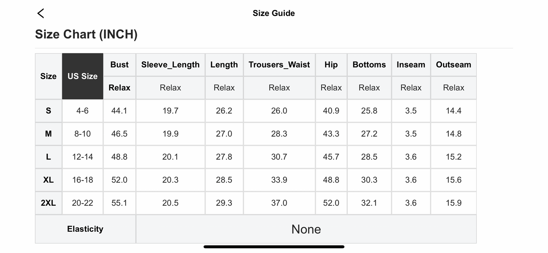Select the M size row label
The width and height of the screenshot is (548, 253).
[x=49, y=134]
